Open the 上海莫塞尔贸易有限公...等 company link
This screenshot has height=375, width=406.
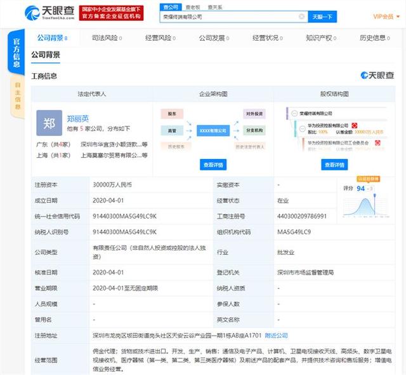coord(114,155)
